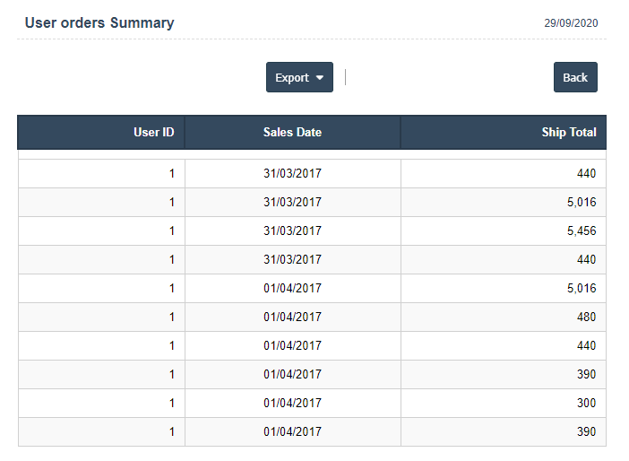Sort by the Sales Date column header
The image size is (629, 461).
[x=292, y=133]
